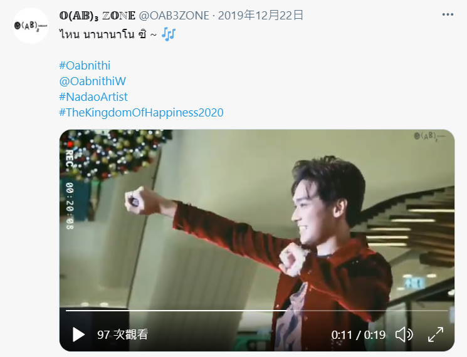Image resolution: width=467 pixels, height=357 pixels.
Task: Open the #TheKingdomOfHappiness2020 hashtag
Action: (141, 113)
